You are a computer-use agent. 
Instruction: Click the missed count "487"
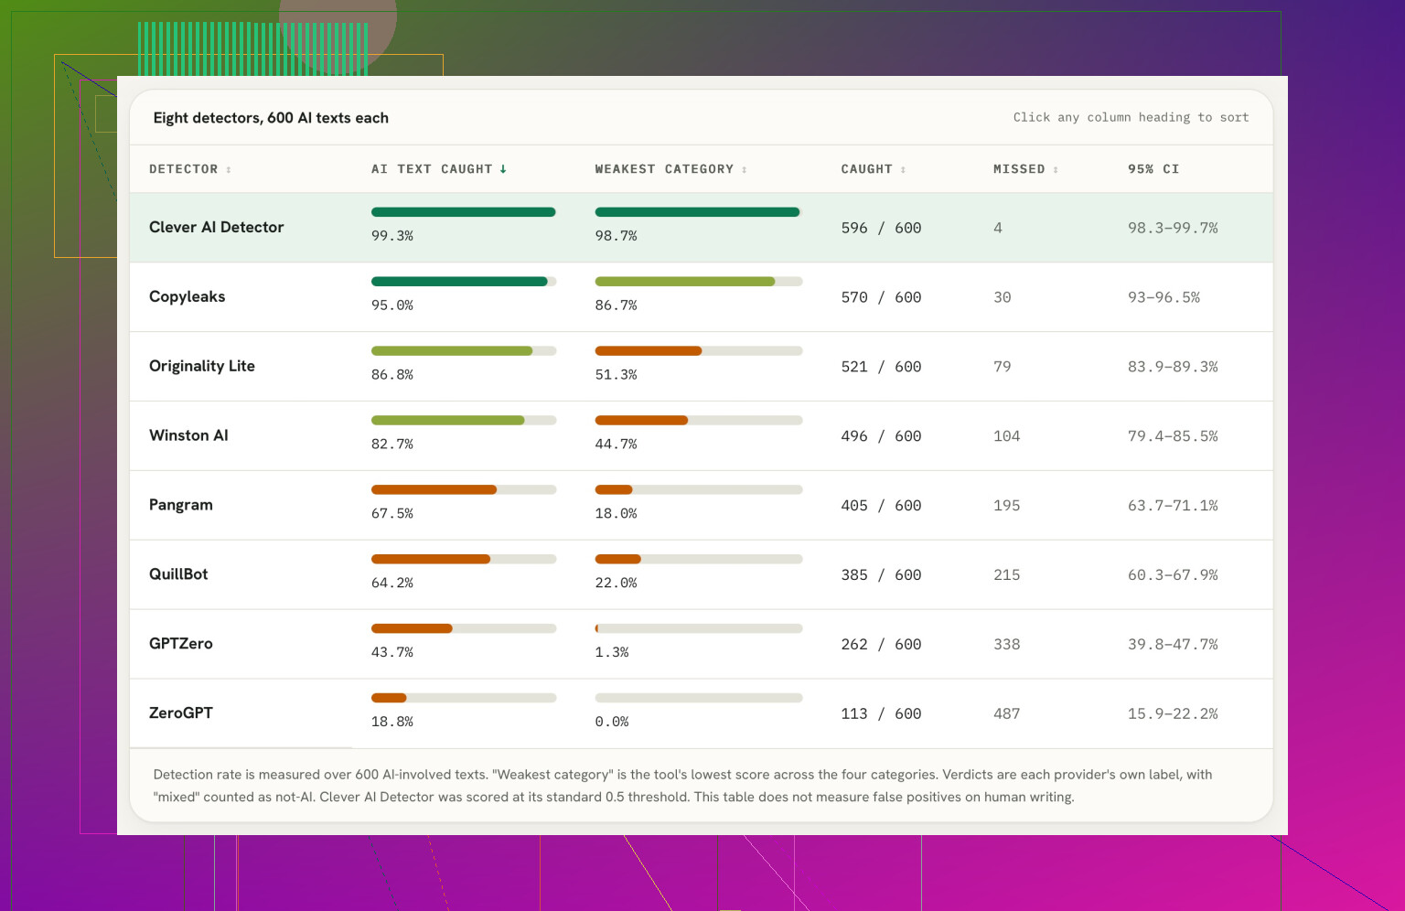click(x=1007, y=715)
